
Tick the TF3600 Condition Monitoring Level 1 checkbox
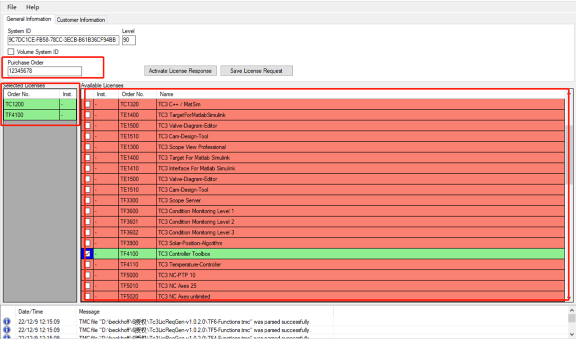point(88,211)
